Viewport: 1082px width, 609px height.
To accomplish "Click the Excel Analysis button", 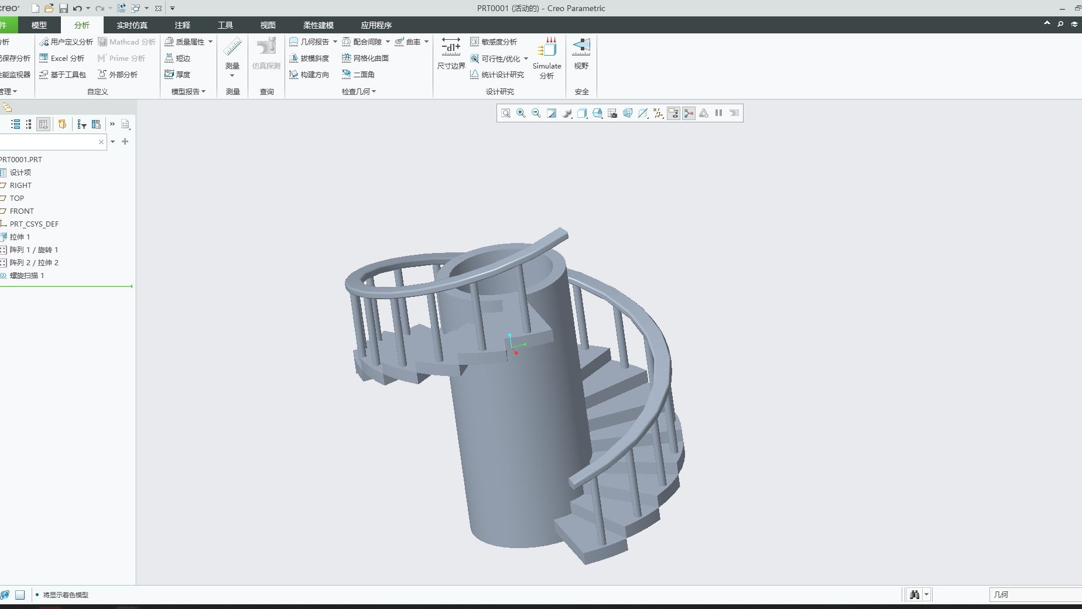I will tap(61, 58).
